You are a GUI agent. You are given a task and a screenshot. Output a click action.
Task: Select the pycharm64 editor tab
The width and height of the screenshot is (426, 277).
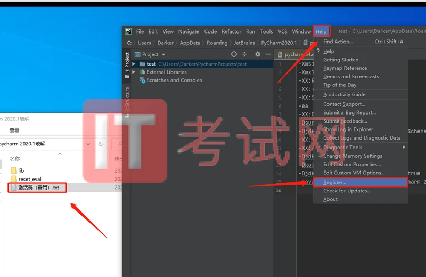296,54
